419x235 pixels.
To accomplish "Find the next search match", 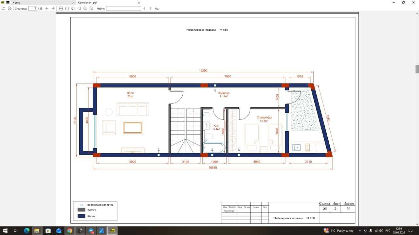I will pos(151,8).
